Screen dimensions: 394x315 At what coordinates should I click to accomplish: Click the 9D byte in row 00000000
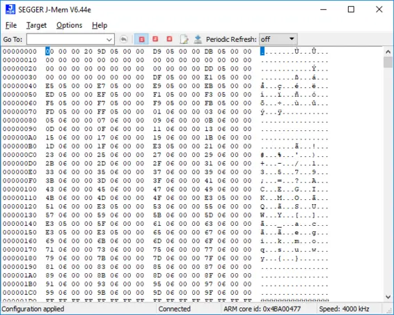(101, 52)
